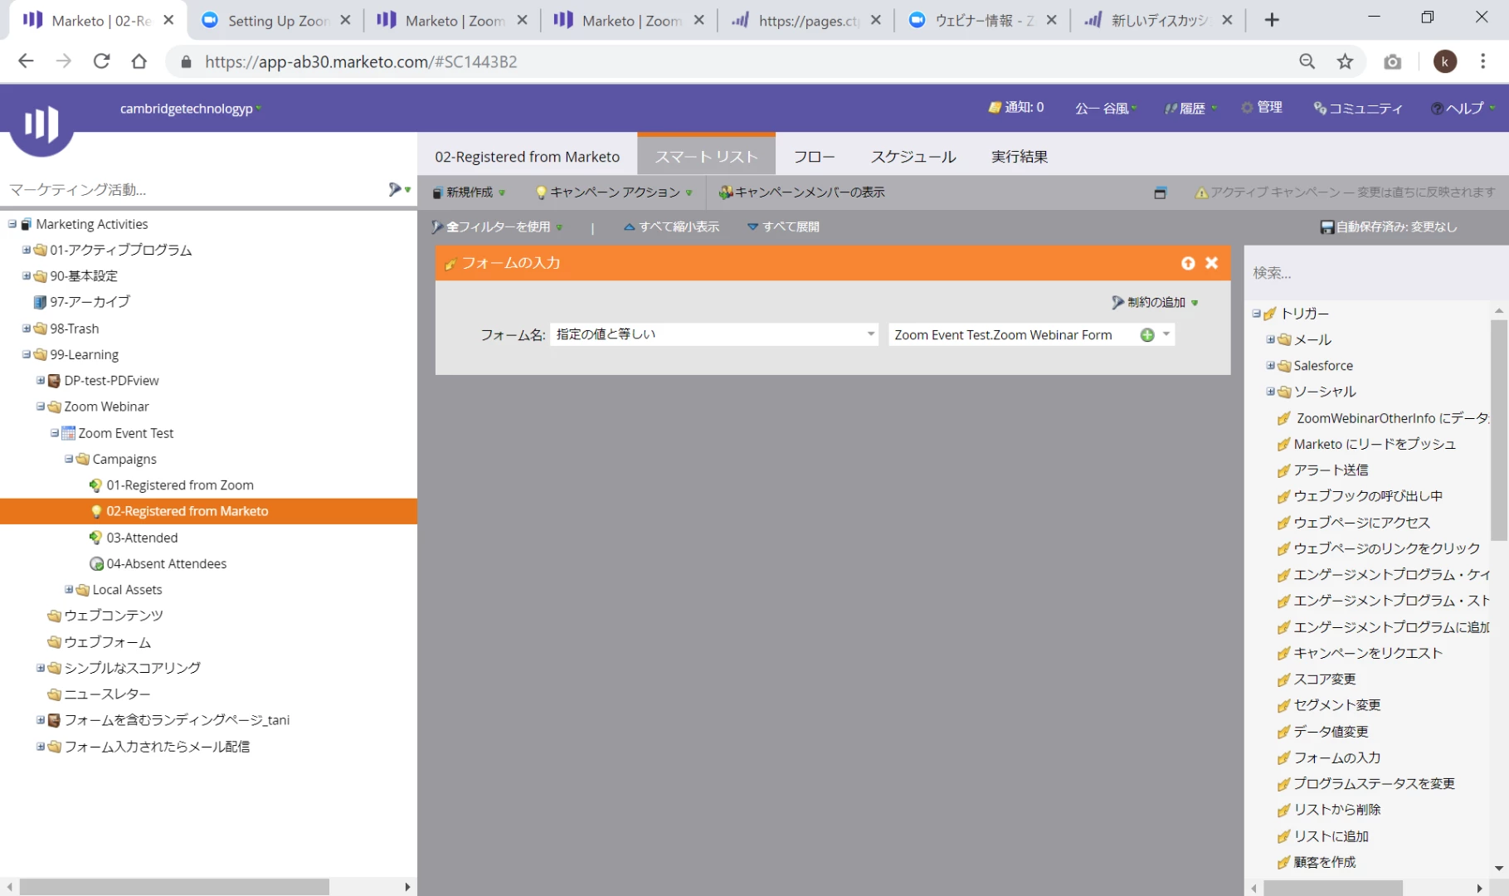
Task: Add the セグメント変更 trigger from palette
Action: pos(1336,705)
